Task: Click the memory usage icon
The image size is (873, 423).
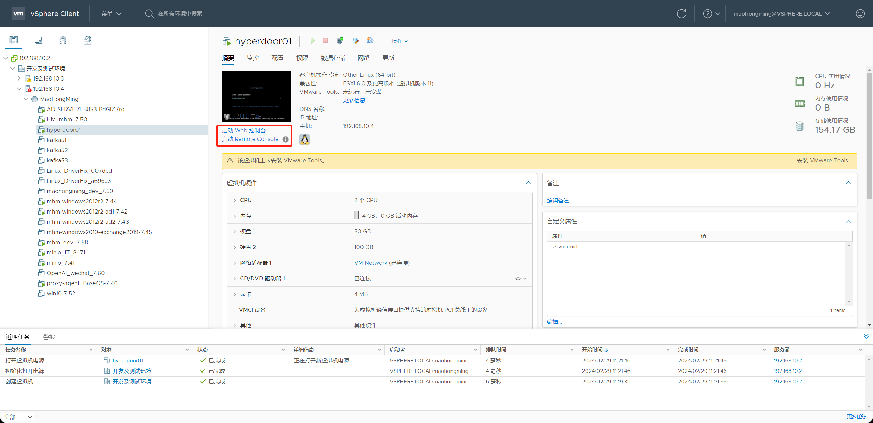Action: pos(799,104)
